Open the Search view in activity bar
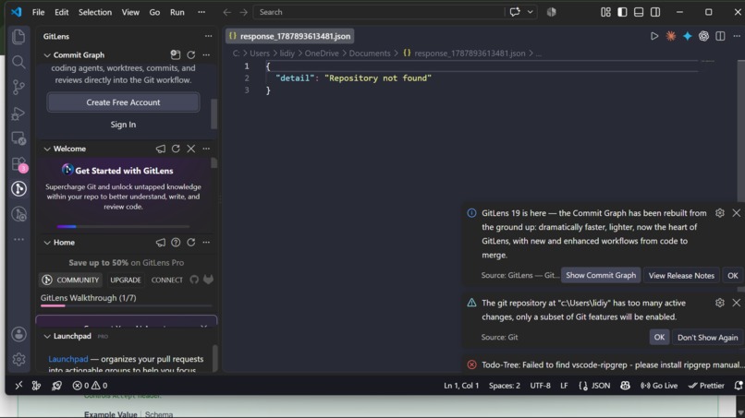This screenshot has width=745, height=418. 18,62
